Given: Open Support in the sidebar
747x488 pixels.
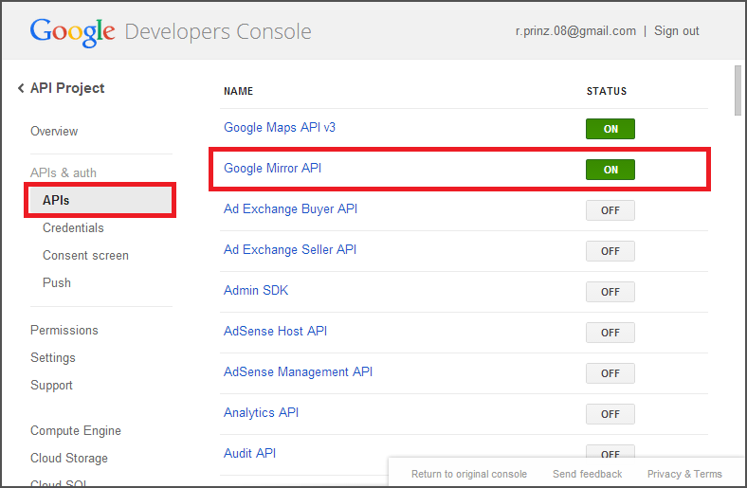Looking at the screenshot, I should (51, 385).
